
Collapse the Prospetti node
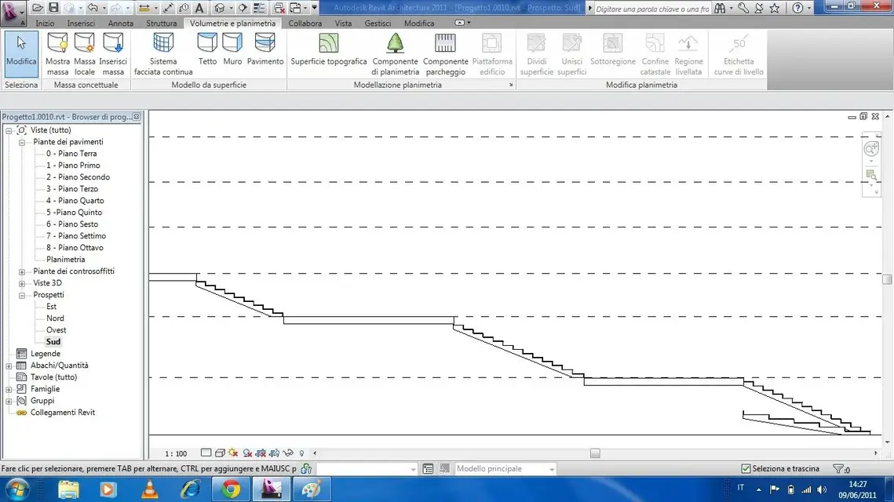coord(22,295)
